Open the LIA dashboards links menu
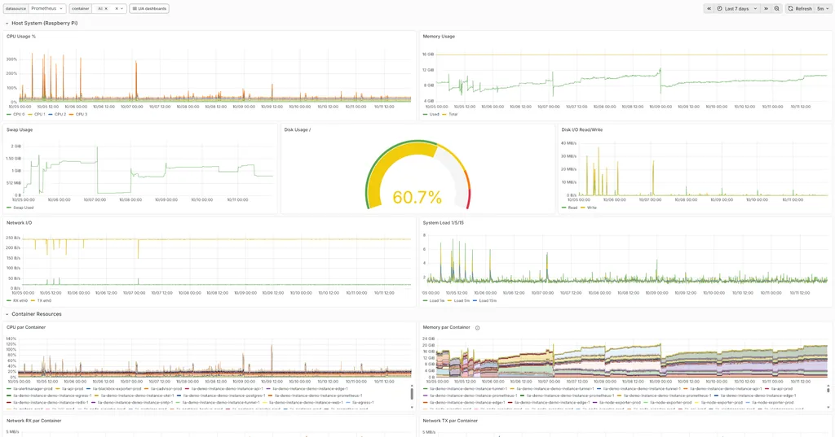 pyautogui.click(x=149, y=8)
